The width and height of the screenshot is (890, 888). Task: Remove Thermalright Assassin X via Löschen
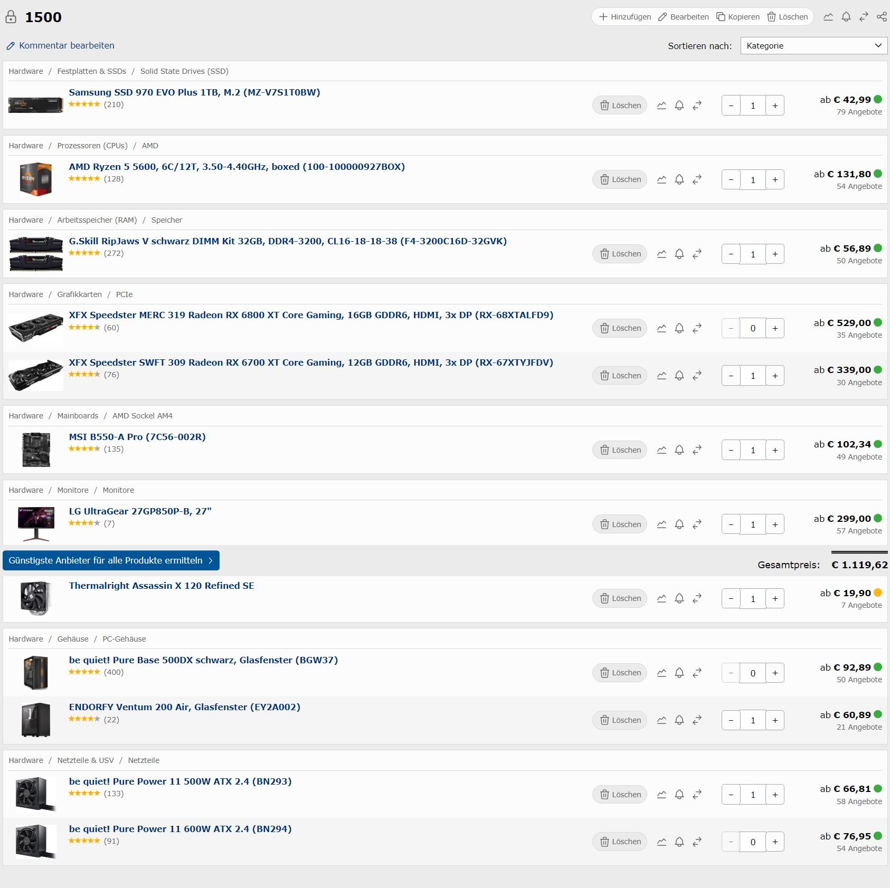[620, 598]
